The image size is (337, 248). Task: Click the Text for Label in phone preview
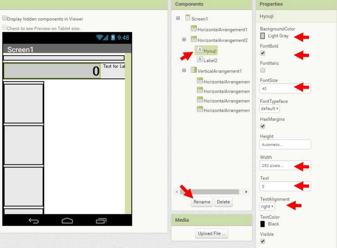114,66
